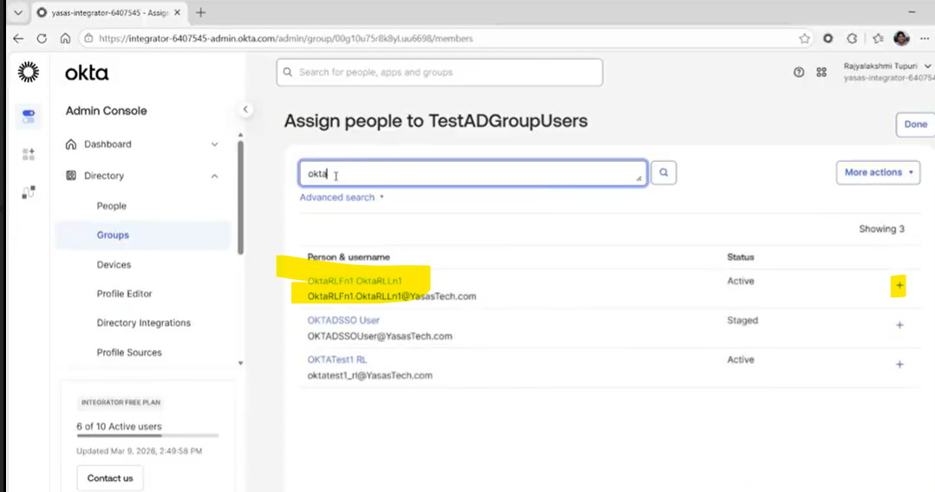
Task: Open Profile Editor page
Action: pyautogui.click(x=124, y=294)
